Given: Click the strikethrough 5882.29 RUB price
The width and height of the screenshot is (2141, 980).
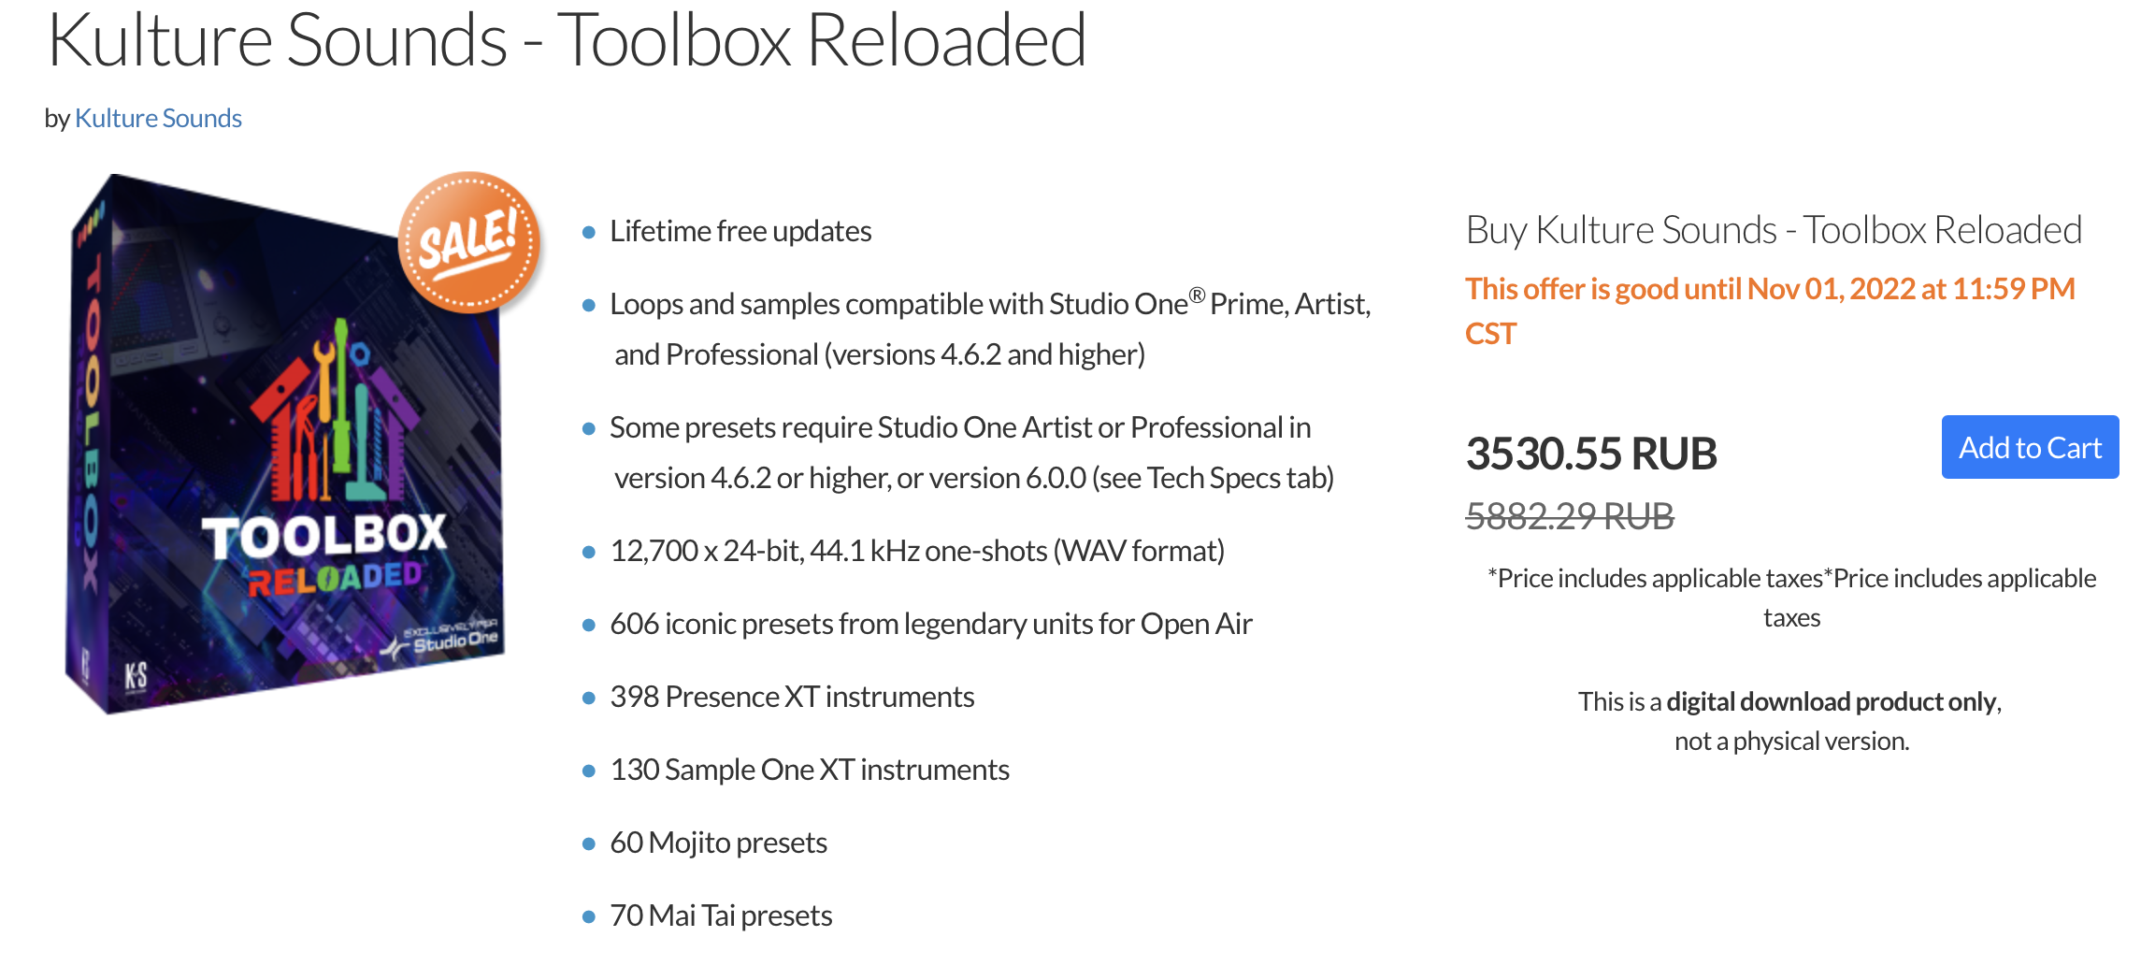Looking at the screenshot, I should click(1570, 515).
